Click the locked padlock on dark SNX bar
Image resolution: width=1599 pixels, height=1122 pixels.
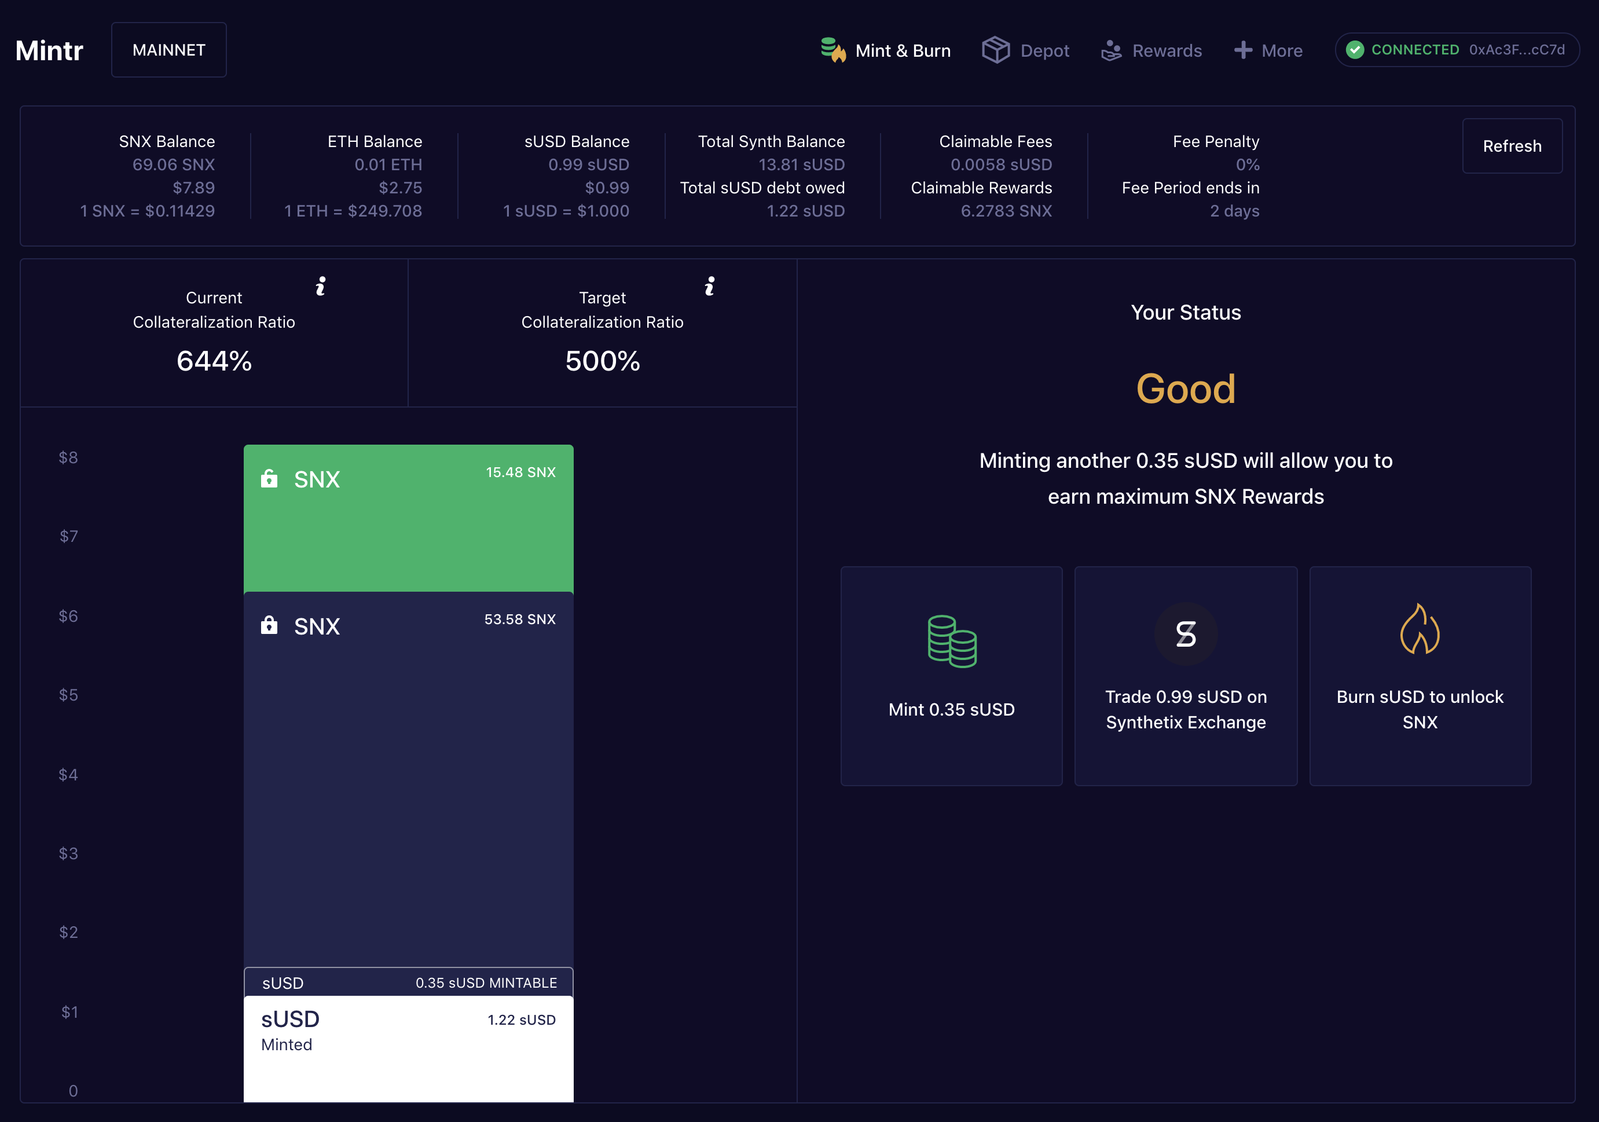point(269,625)
